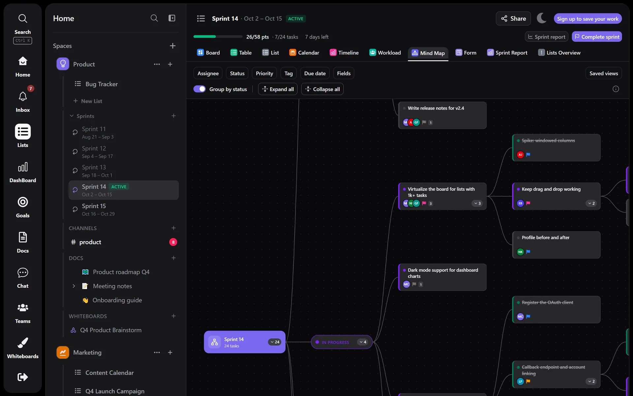Toggle Group by status switch
633x396 pixels.
[199, 89]
